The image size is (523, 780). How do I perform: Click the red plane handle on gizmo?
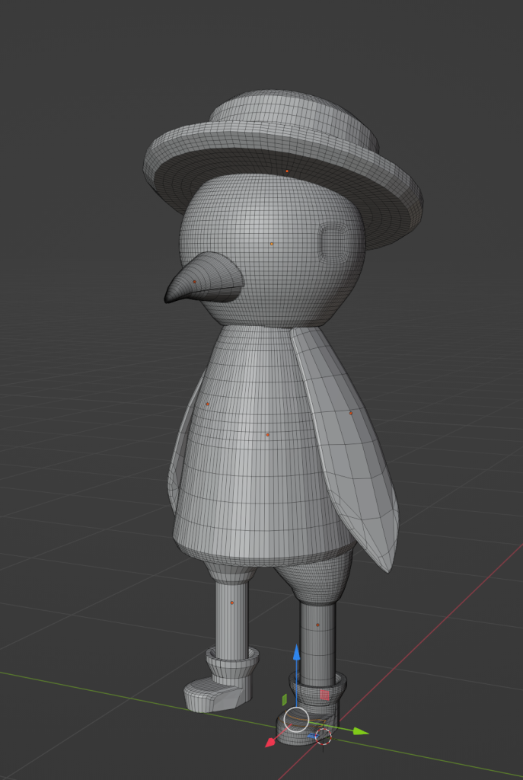point(324,695)
